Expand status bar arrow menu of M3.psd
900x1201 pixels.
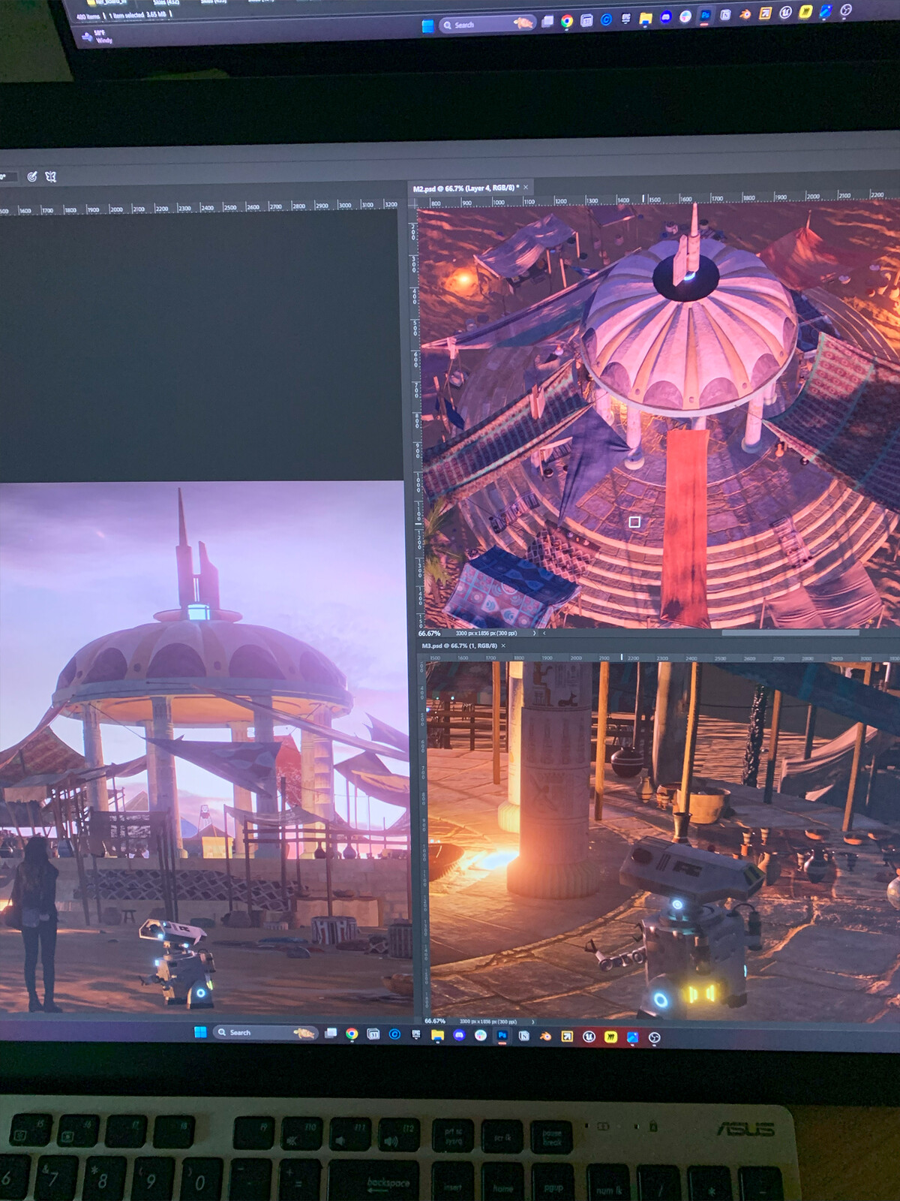click(533, 1022)
